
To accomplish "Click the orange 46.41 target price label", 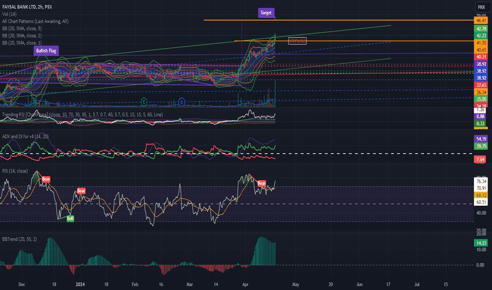I will 481,21.
